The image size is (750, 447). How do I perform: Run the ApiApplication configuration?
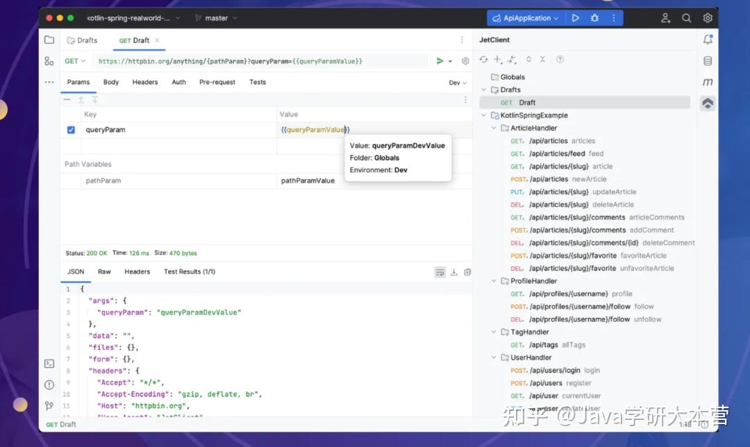(x=576, y=17)
